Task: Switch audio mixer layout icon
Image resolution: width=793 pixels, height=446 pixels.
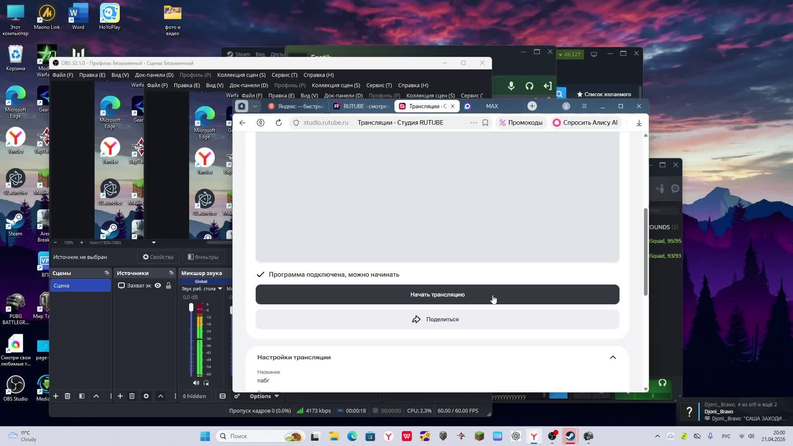Action: click(x=223, y=396)
